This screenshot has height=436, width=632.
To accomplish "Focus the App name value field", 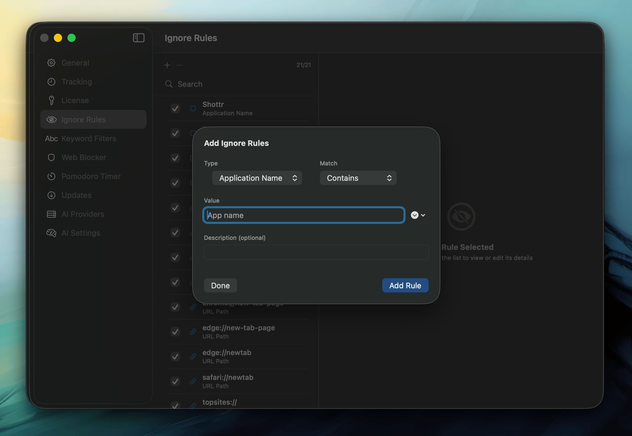I will (304, 215).
